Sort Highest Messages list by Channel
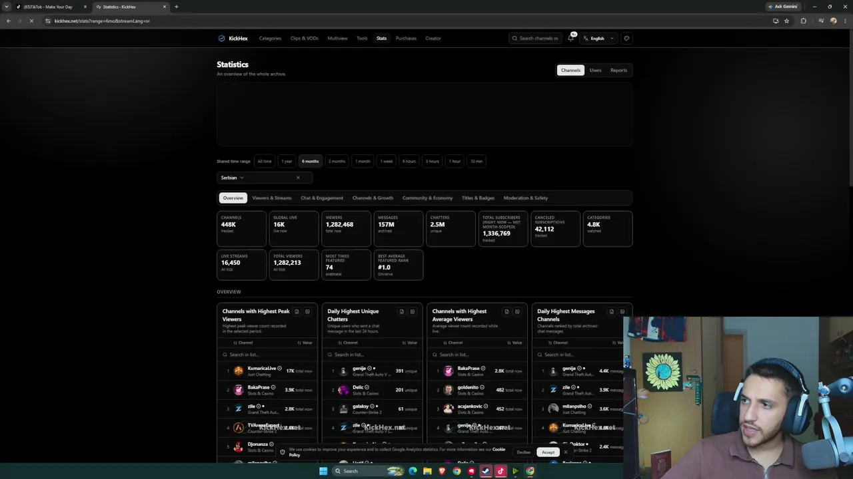853x479 pixels. (x=558, y=343)
